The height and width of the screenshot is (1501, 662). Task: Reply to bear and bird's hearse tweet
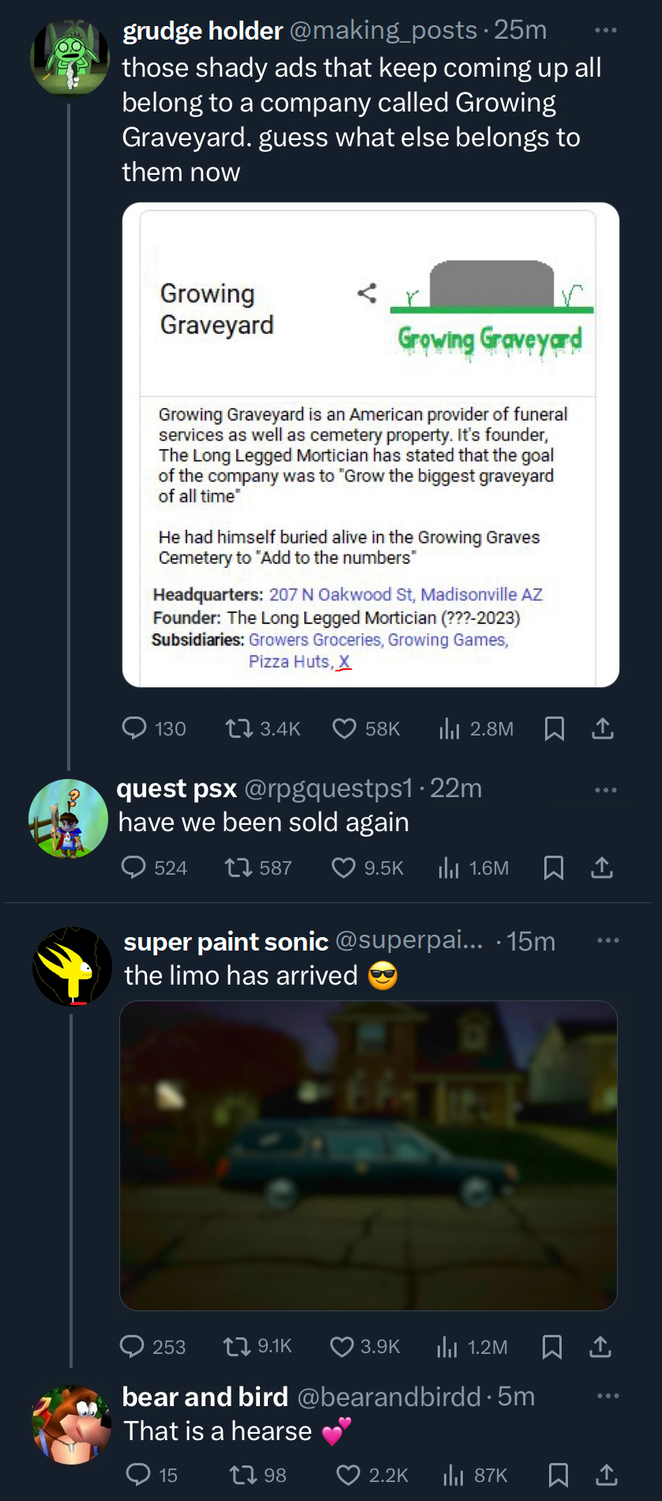(x=139, y=1474)
